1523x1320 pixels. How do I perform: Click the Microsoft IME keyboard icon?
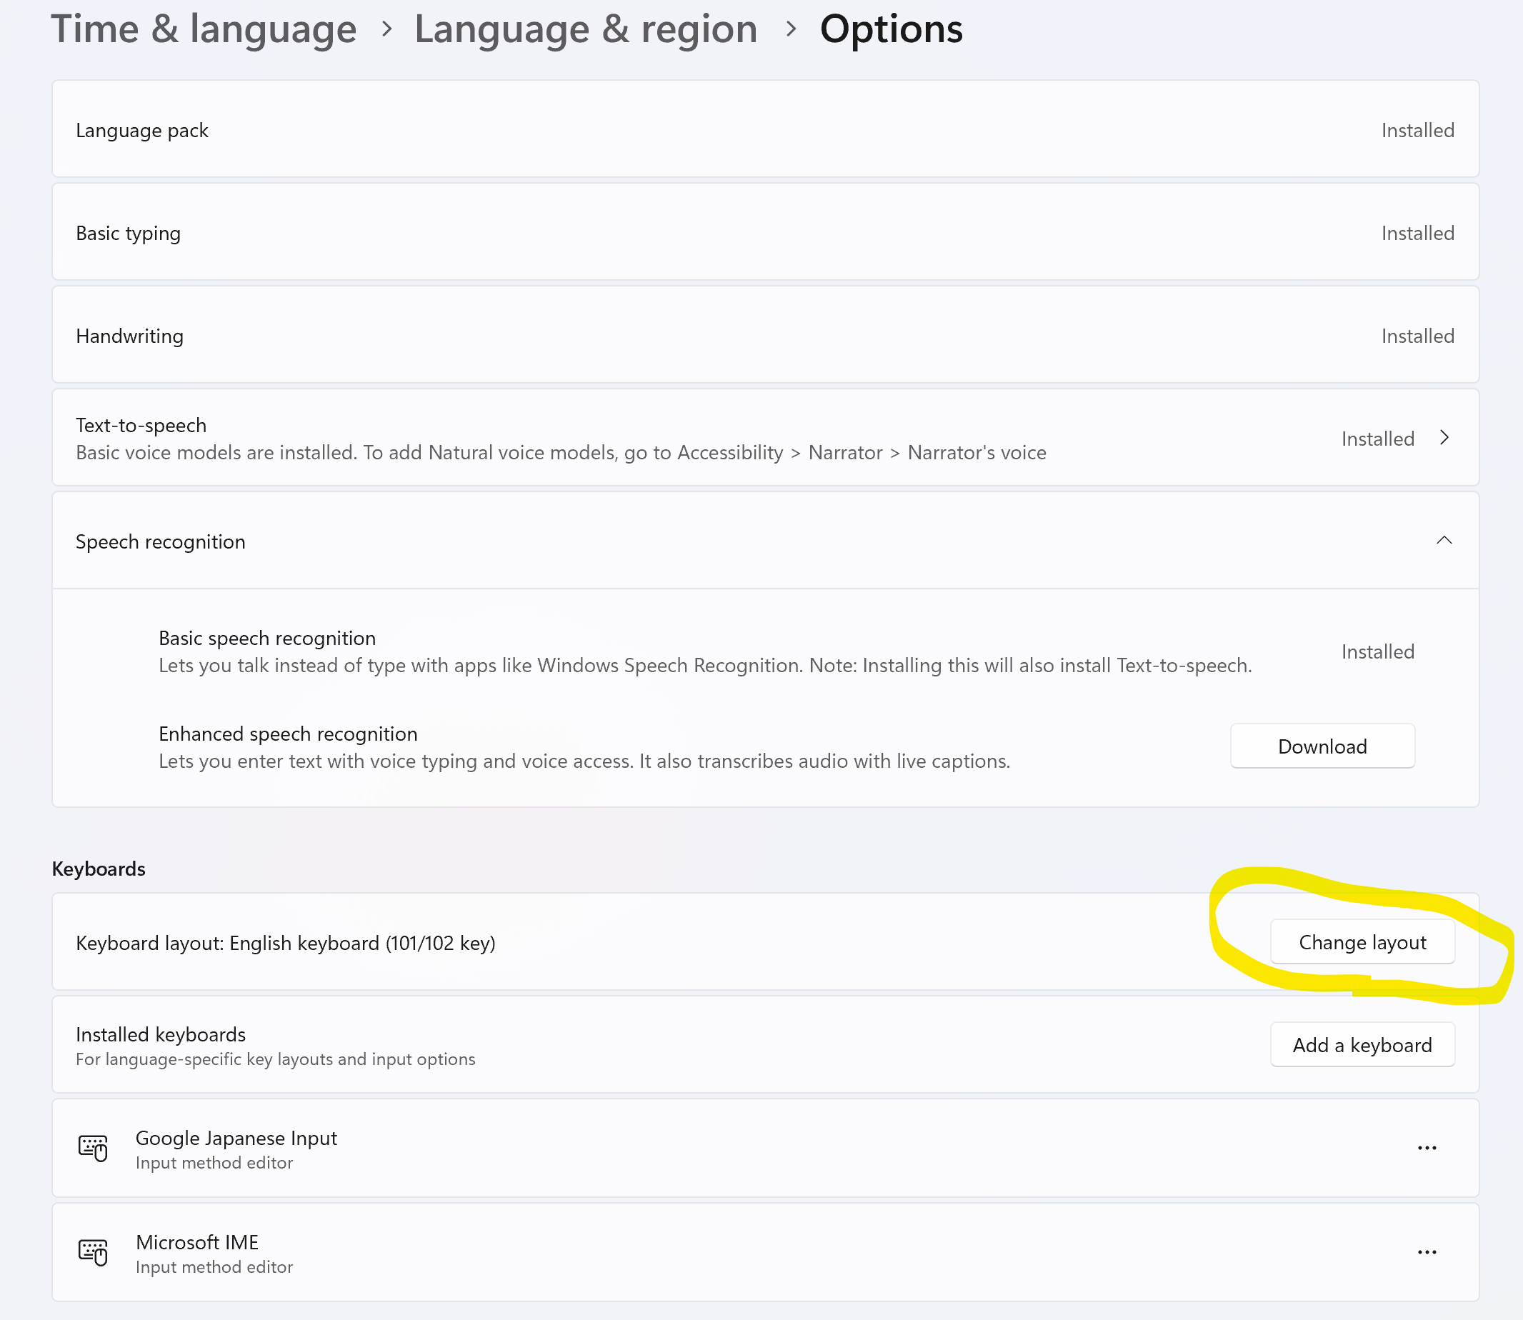coord(93,1252)
